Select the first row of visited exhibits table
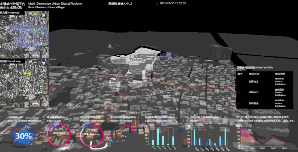The image size is (298, 152). [264, 82]
